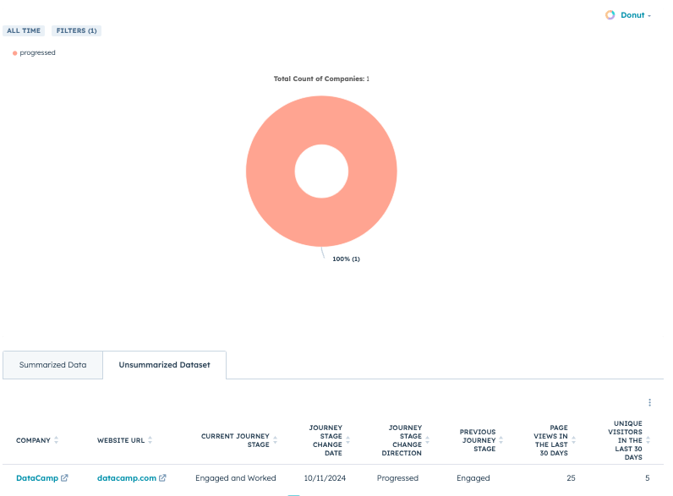Toggle the progressed legend series
The image size is (673, 496).
(x=35, y=52)
